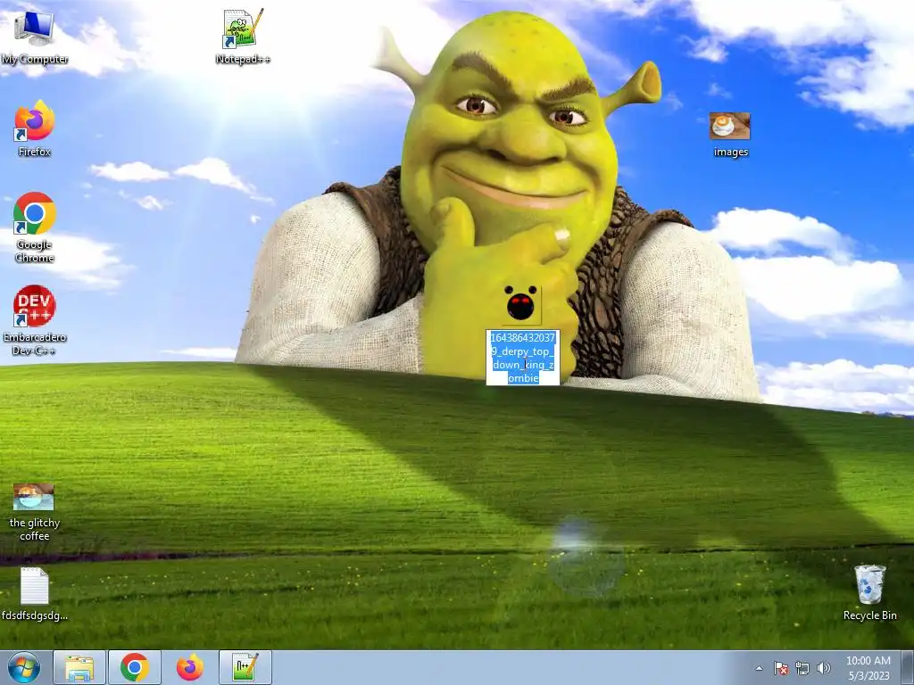Click the Show Desktop strip on taskbar
914x685 pixels.
pos(908,667)
